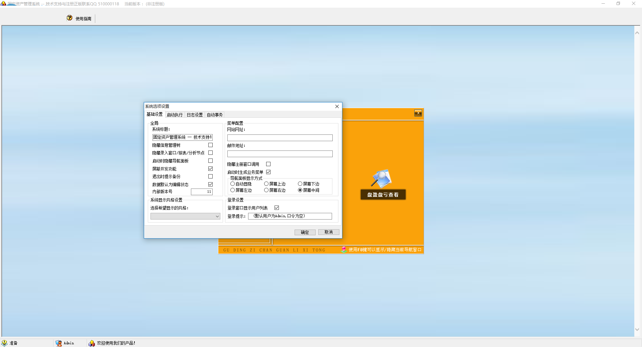The width and height of the screenshot is (642, 347).
Task: Uncheck the 屏蔽开发功能 checkbox
Action: pos(210,169)
